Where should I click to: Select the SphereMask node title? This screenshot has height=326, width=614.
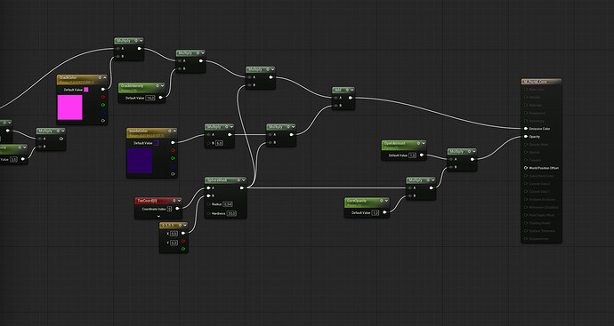point(217,180)
